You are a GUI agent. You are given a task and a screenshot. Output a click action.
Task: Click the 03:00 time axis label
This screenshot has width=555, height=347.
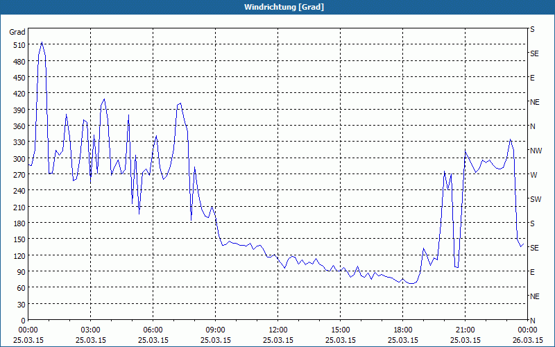tap(91, 330)
